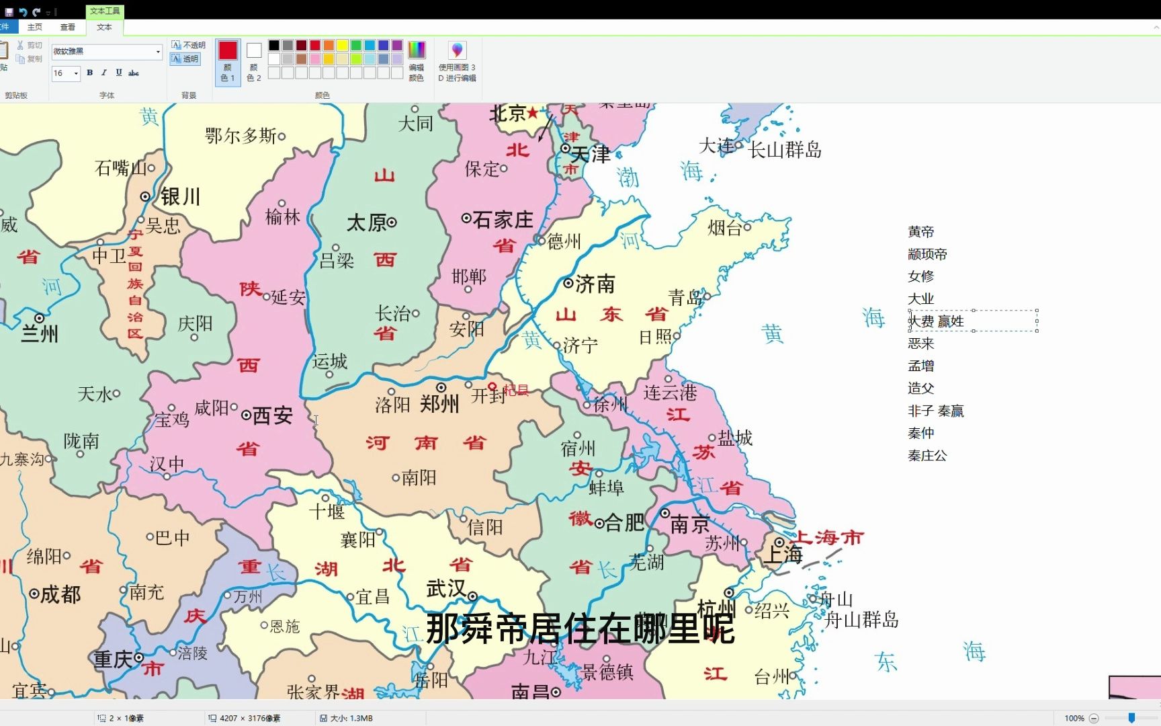Image resolution: width=1161 pixels, height=726 pixels.
Task: Pick the brown color swatch
Action: pyautogui.click(x=302, y=59)
